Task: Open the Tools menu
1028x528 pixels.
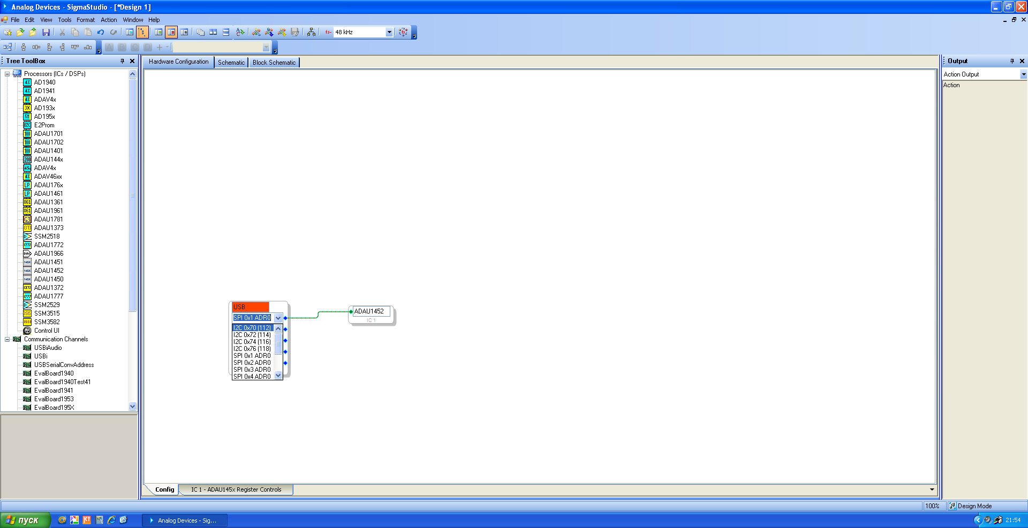Action: 65,20
